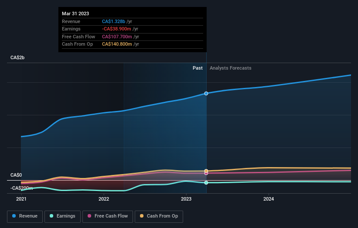
Task: Click the CA$140.800m cash from op value
Action: [117, 44]
